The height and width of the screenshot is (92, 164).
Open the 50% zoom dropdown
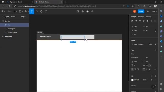click(x=155, y=11)
